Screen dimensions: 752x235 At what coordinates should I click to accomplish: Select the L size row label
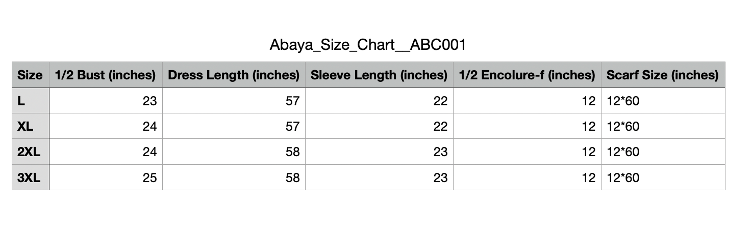click(x=31, y=101)
